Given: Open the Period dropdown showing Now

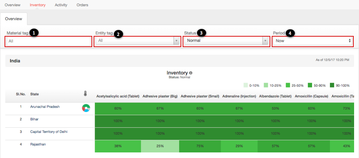Looking at the screenshot, I should pyautogui.click(x=312, y=41).
